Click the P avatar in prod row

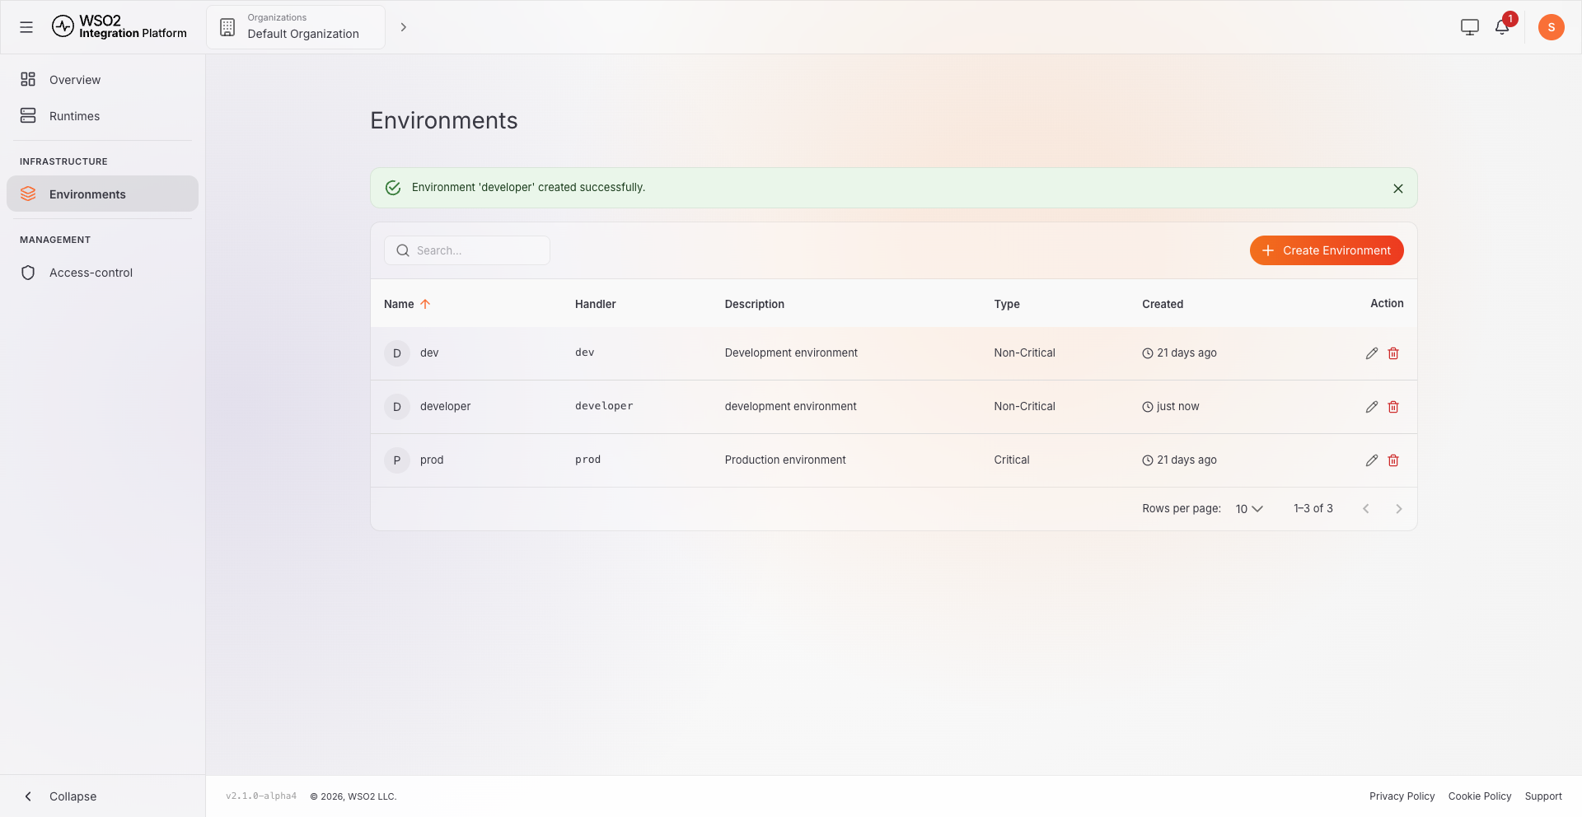(x=397, y=460)
